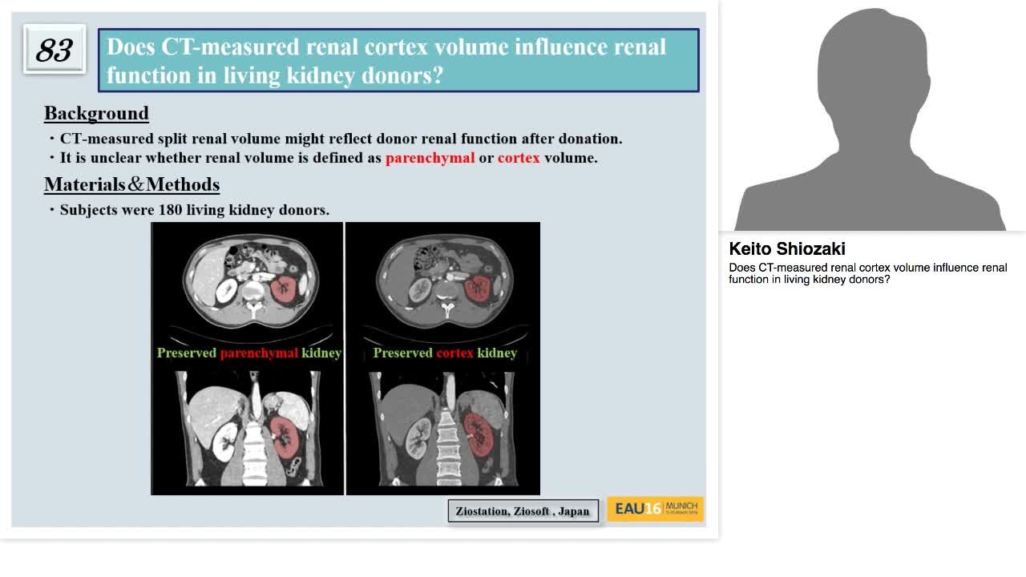Expand the Materials & Methods section heading

coord(131,184)
